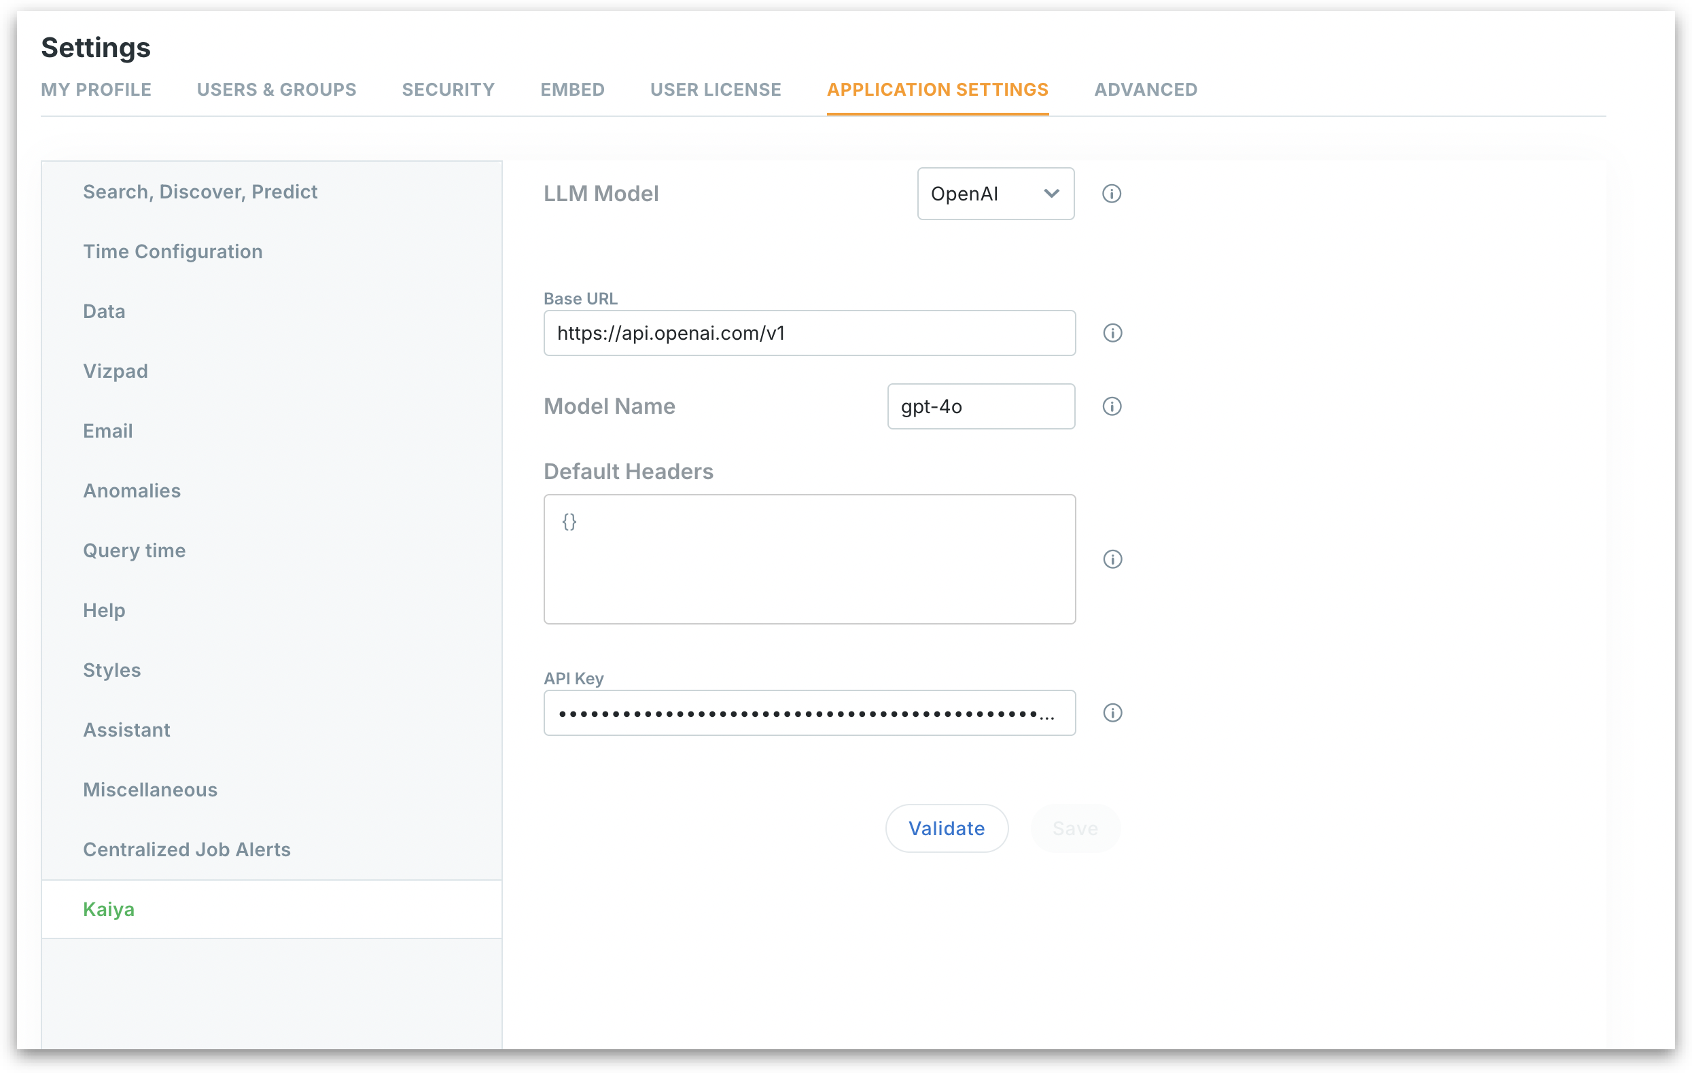Click inside the Default Headers textarea
Image resolution: width=1692 pixels, height=1073 pixels.
809,559
